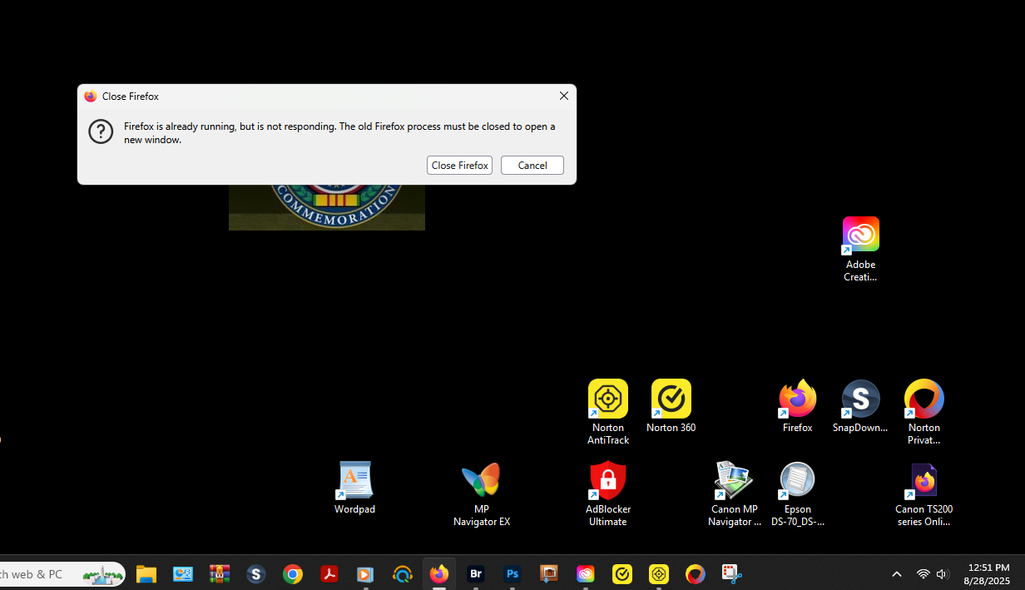Launch Google Chrome from the taskbar
Image resolution: width=1025 pixels, height=590 pixels.
coord(293,574)
